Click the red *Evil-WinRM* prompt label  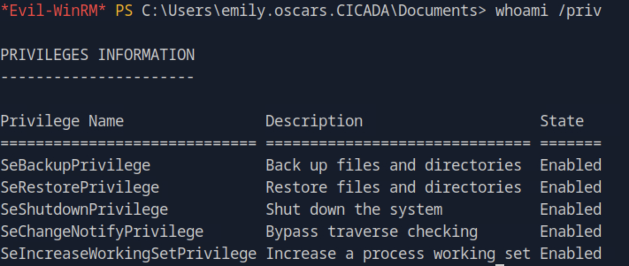pyautogui.click(x=53, y=11)
